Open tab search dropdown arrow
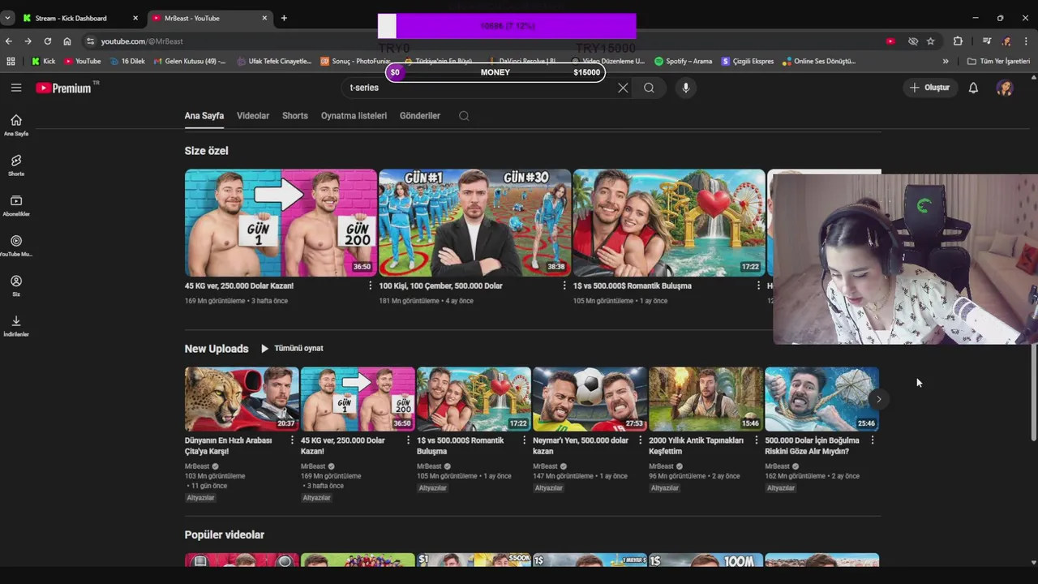Image resolution: width=1038 pixels, height=584 pixels. [7, 18]
